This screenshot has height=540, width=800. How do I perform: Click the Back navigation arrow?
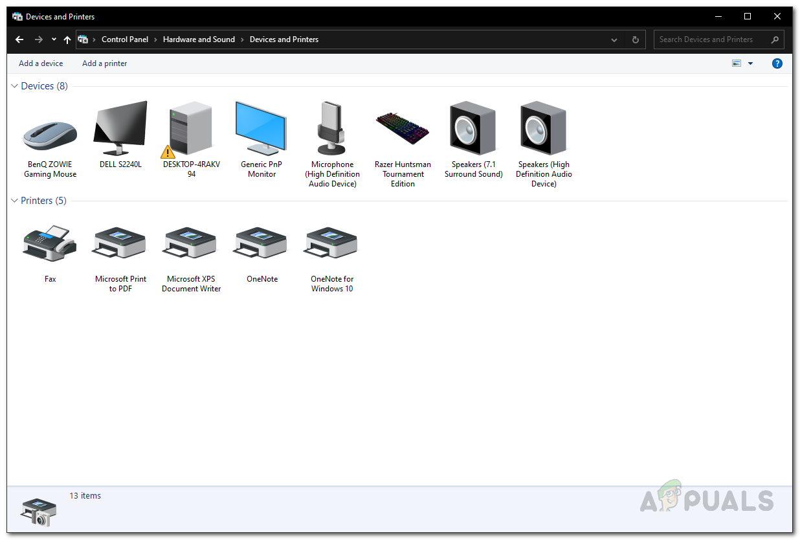coord(19,39)
